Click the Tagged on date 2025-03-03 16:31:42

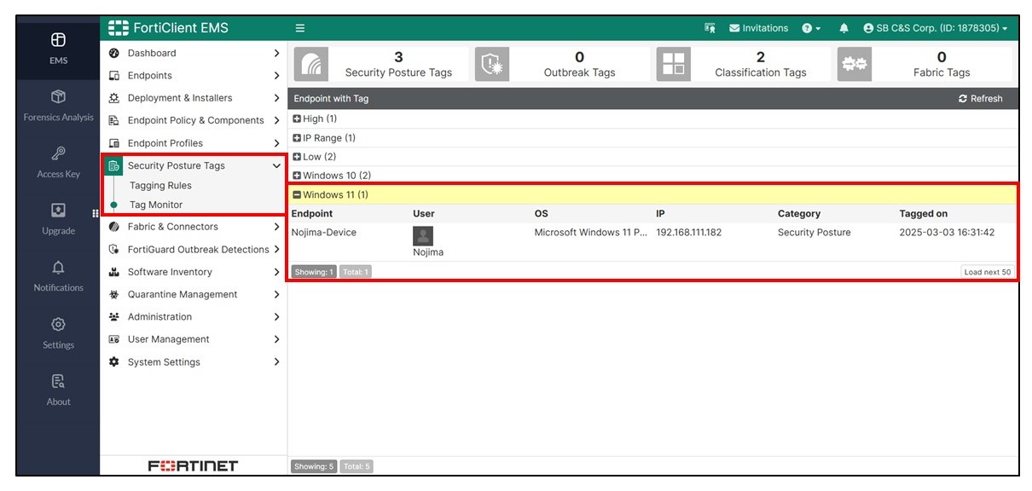click(x=948, y=233)
